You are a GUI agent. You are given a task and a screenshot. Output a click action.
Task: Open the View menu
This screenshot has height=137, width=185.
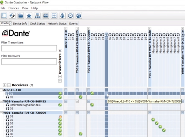pyautogui.click(x=25, y=8)
